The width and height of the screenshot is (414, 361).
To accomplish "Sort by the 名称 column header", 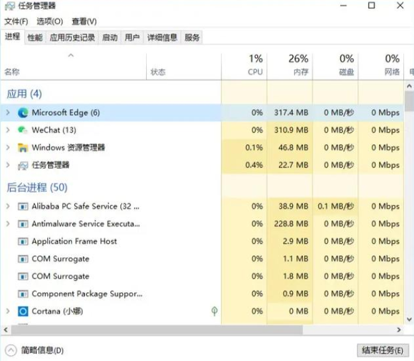I will tap(74, 66).
